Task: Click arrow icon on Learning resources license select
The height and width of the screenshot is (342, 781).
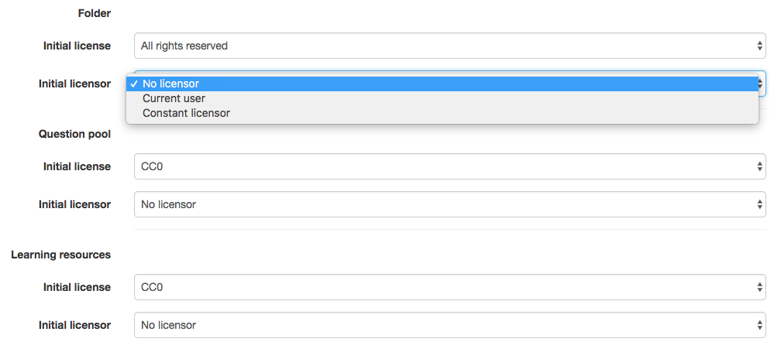Action: 760,287
